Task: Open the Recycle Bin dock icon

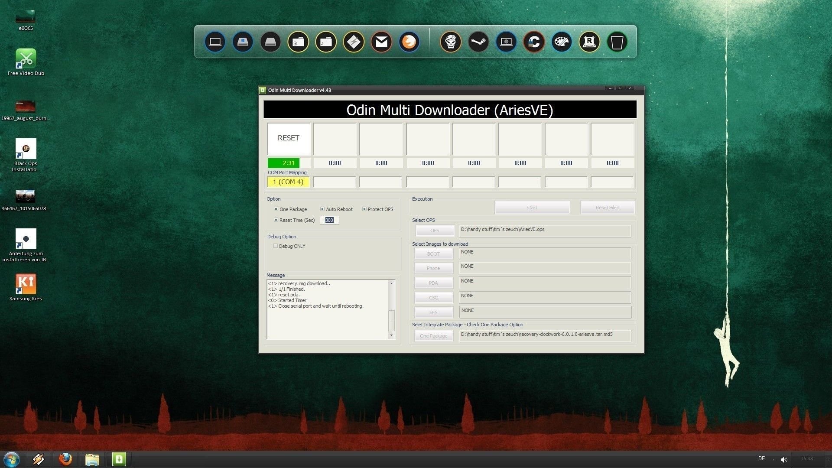Action: point(617,42)
